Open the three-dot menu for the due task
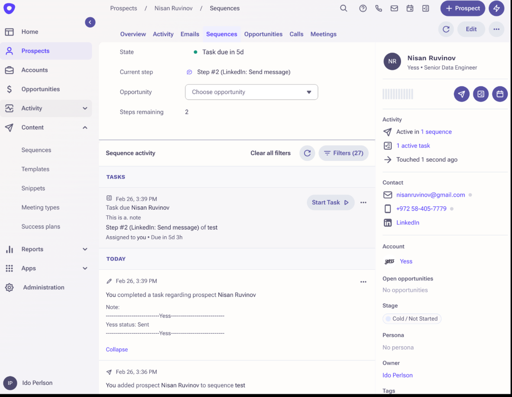 (x=363, y=203)
